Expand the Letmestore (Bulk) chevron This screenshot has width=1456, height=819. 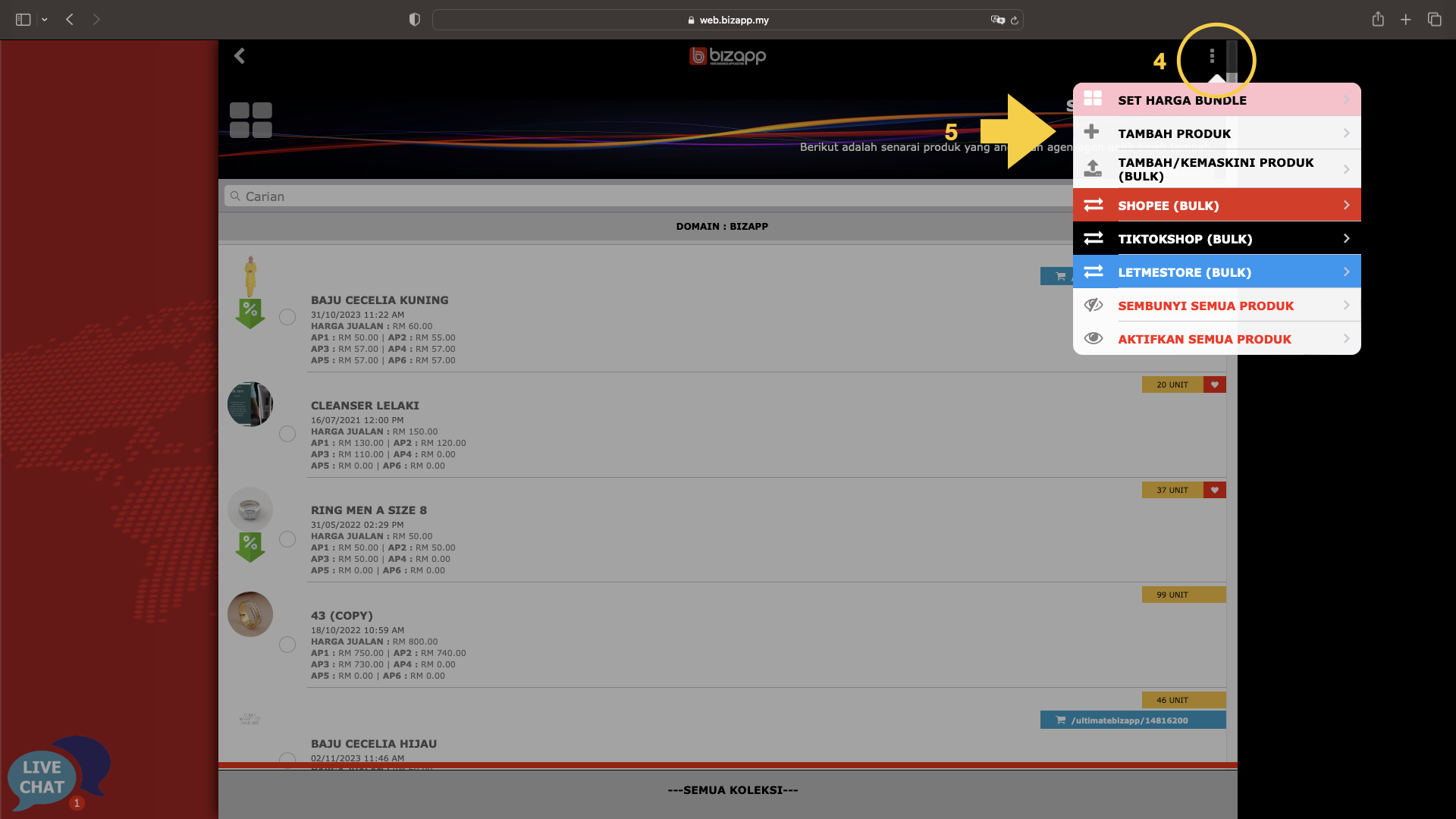click(x=1347, y=271)
